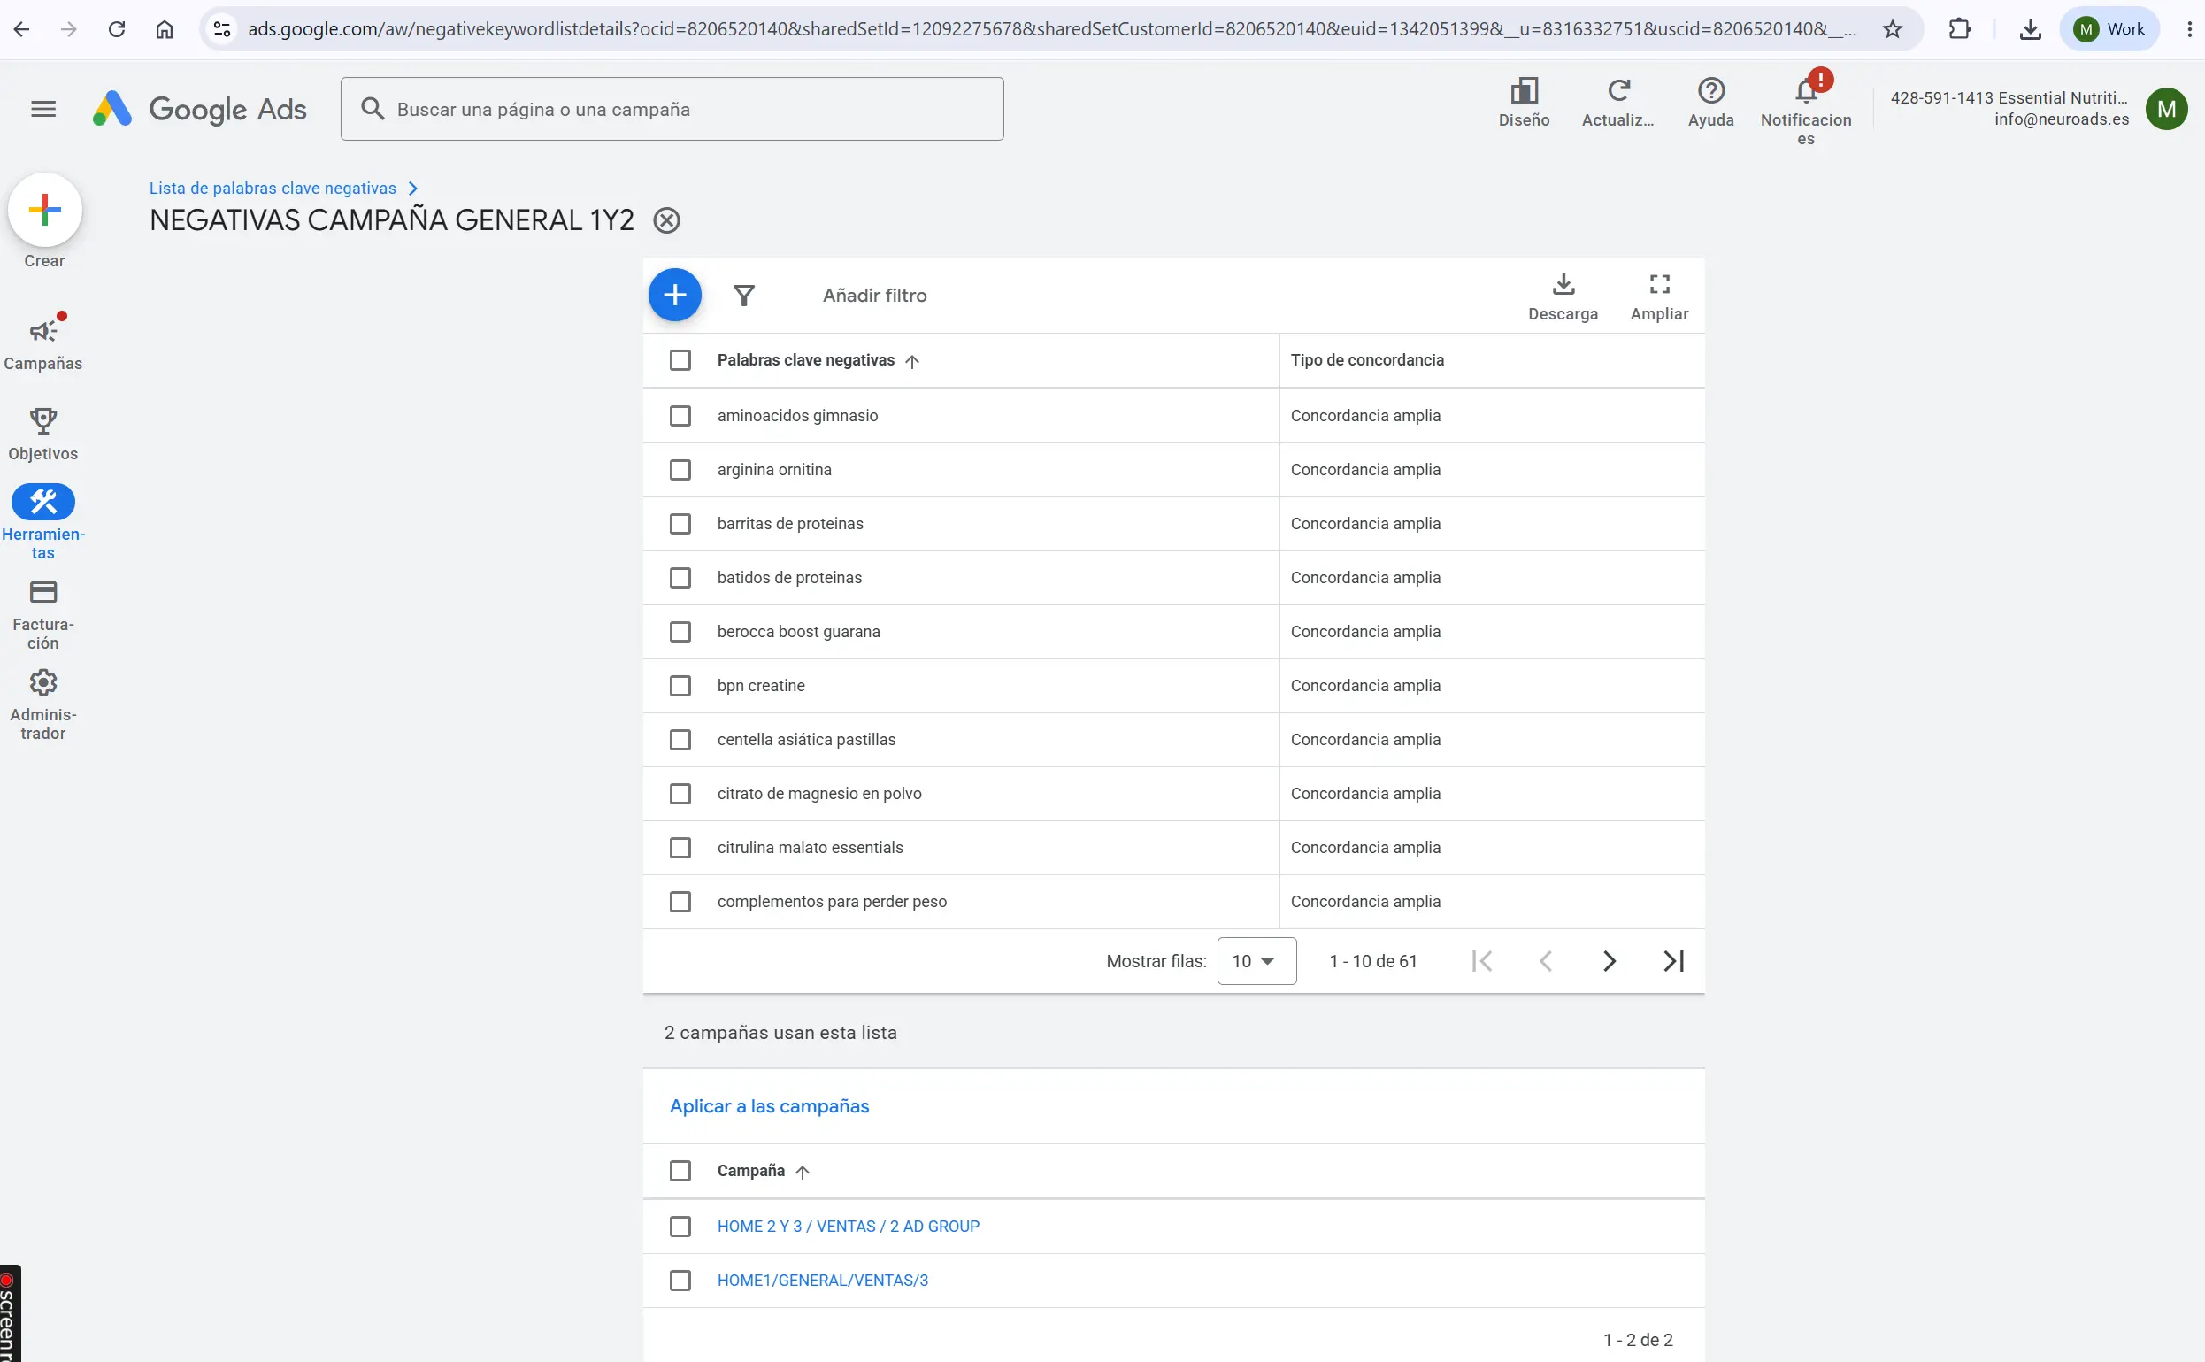This screenshot has height=1362, width=2205.
Task: Open Objetivos in the sidebar
Action: pyautogui.click(x=43, y=434)
